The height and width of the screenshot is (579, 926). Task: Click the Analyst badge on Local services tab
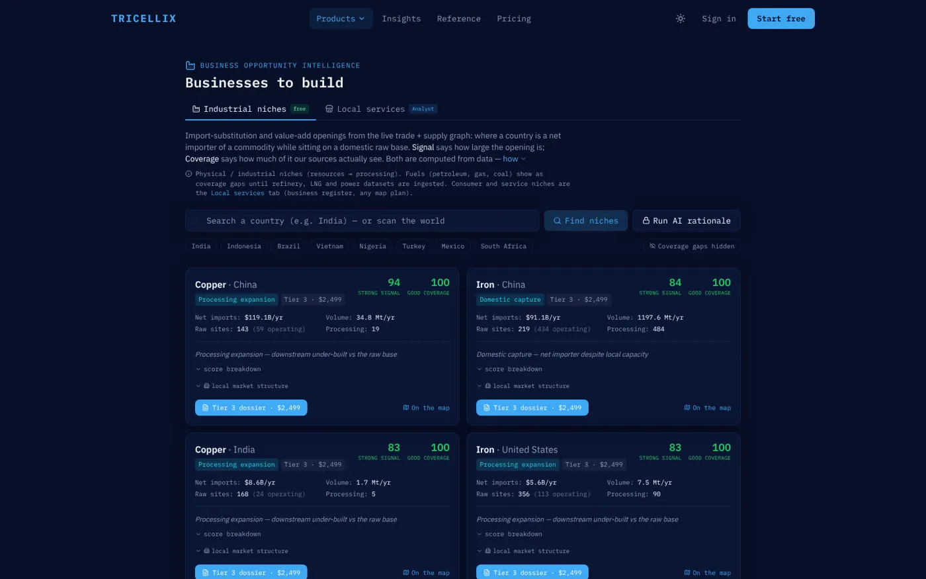[423, 109]
